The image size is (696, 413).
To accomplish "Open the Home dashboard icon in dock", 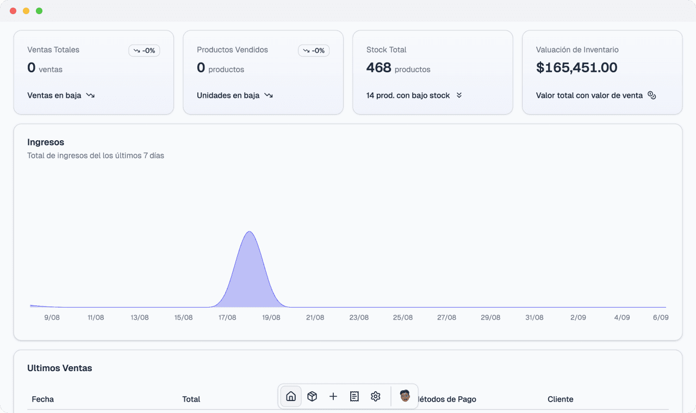I will point(291,396).
